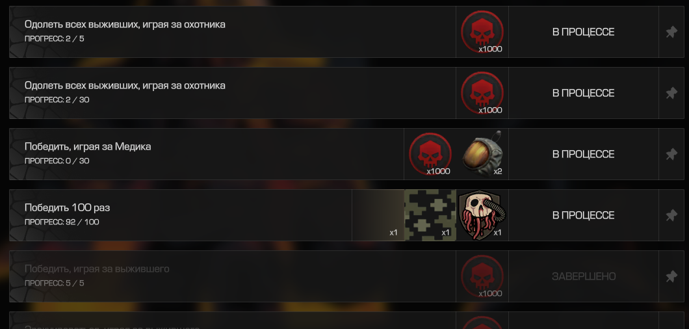689x329 pixels.
Task: Toggle pin on the Medic victory challenge
Action: point(671,154)
